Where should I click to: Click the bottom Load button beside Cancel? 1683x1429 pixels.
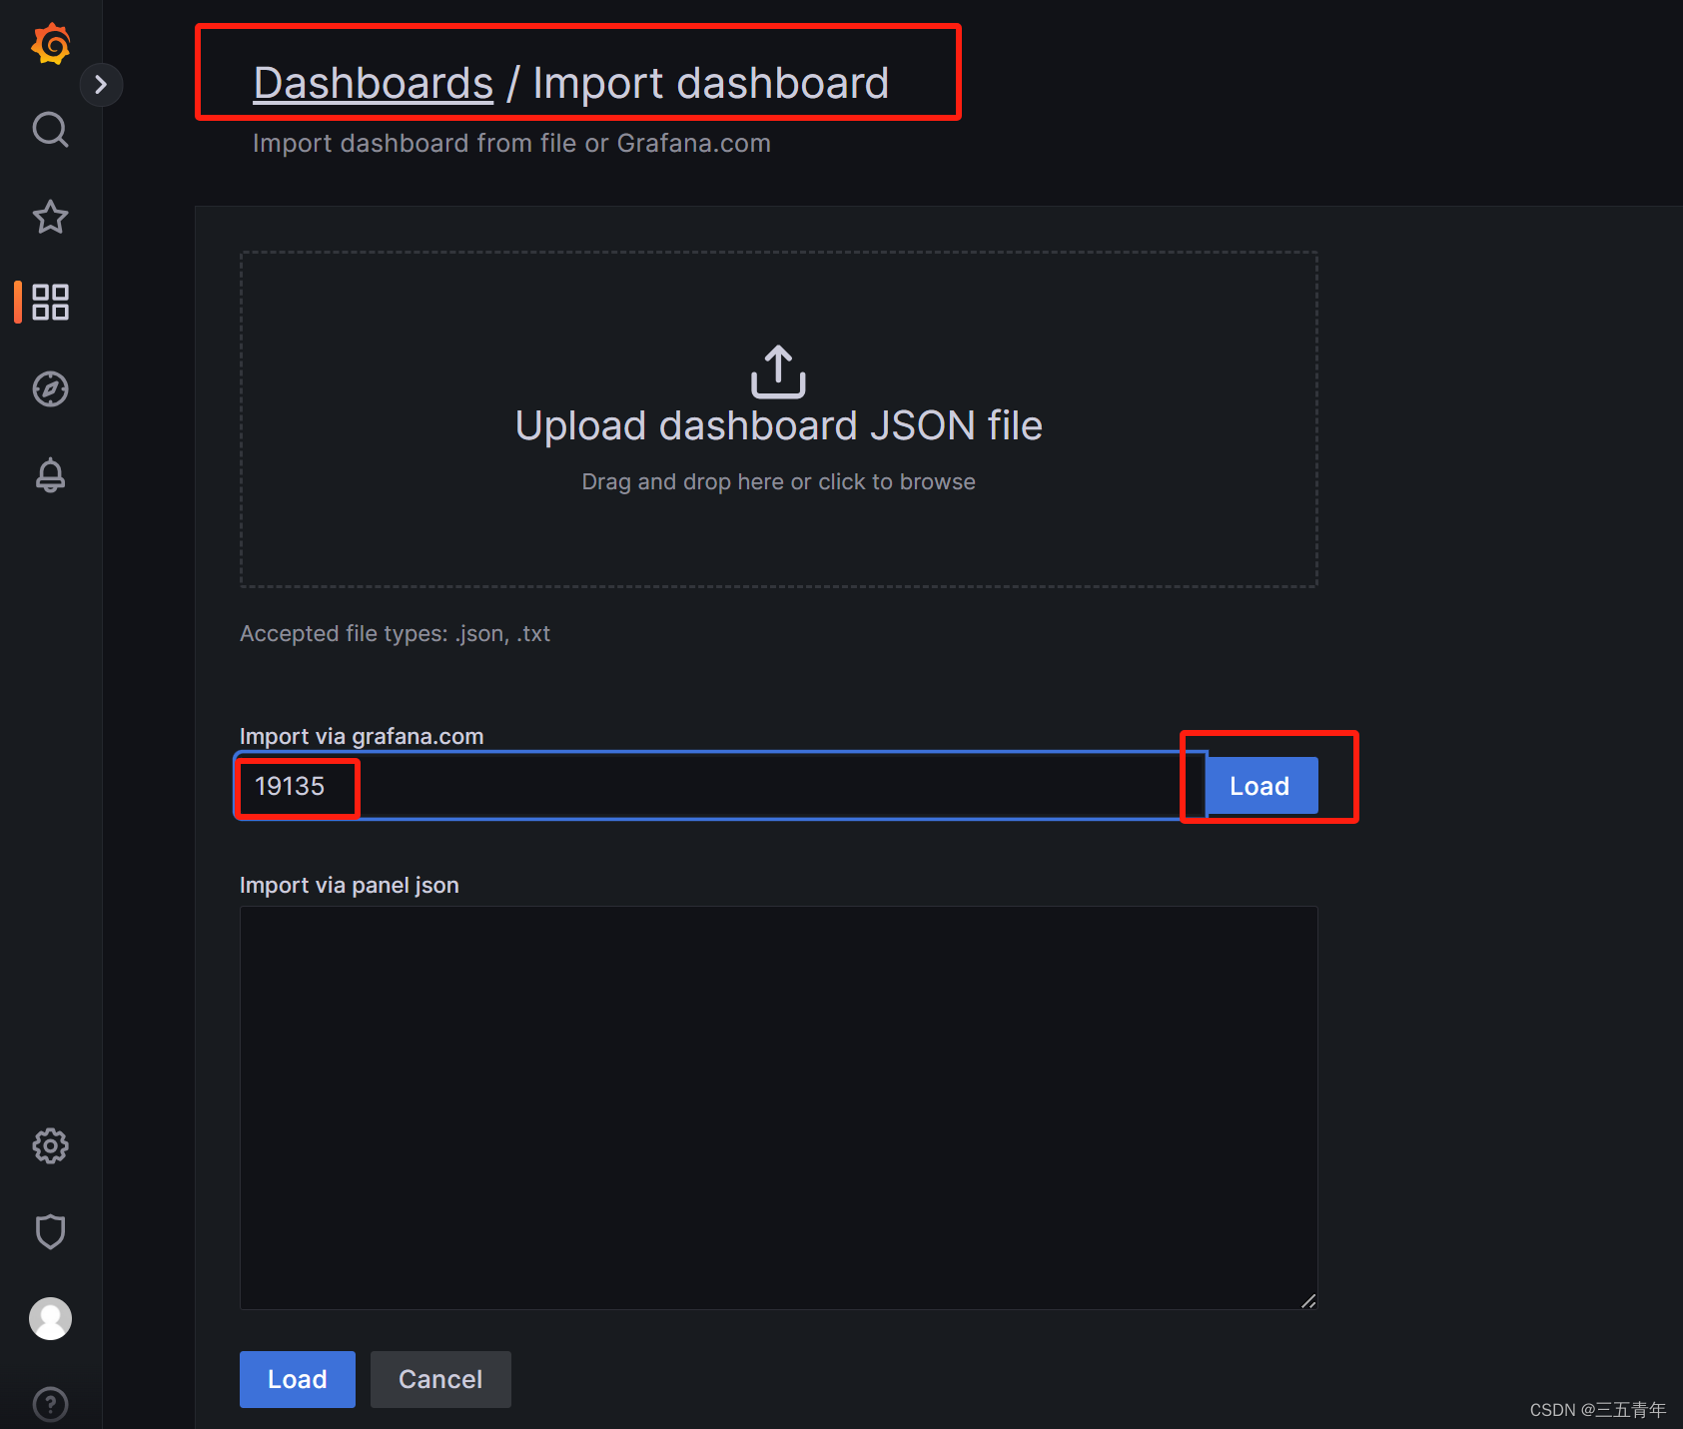tap(298, 1379)
